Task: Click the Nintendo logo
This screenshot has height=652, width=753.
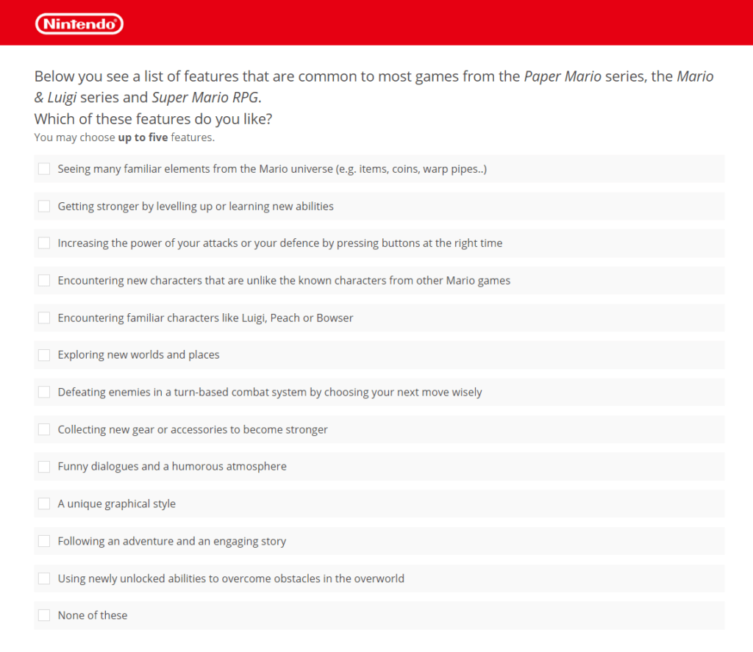Action: point(79,23)
